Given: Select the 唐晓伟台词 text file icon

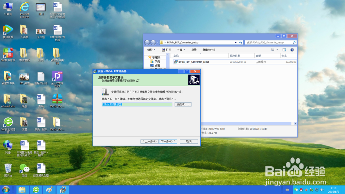Looking at the screenshot, I should click(x=41, y=78).
